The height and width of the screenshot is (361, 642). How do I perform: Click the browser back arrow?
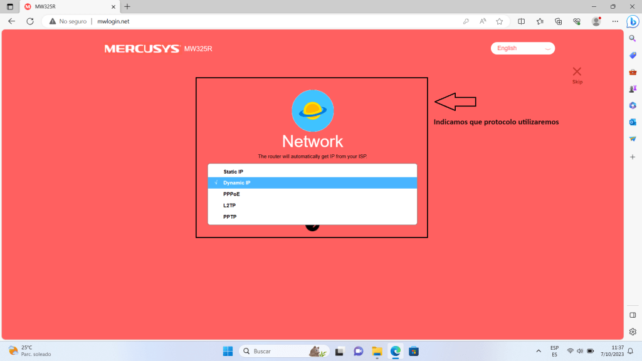pos(11,21)
